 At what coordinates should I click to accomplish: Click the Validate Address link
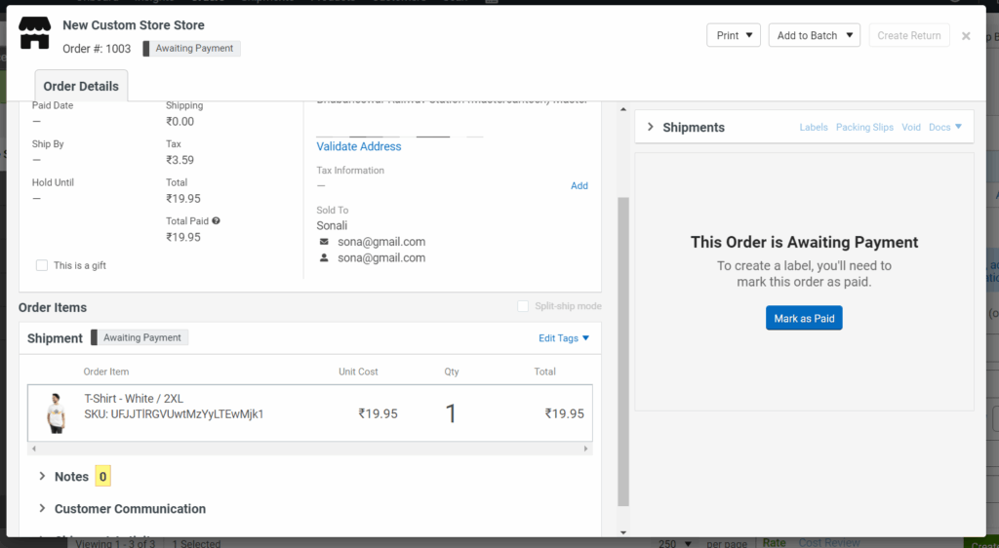click(x=359, y=146)
